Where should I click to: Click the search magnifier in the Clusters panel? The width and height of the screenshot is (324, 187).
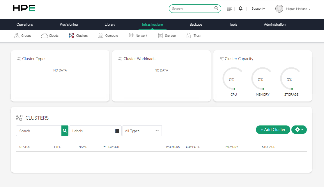point(65,131)
